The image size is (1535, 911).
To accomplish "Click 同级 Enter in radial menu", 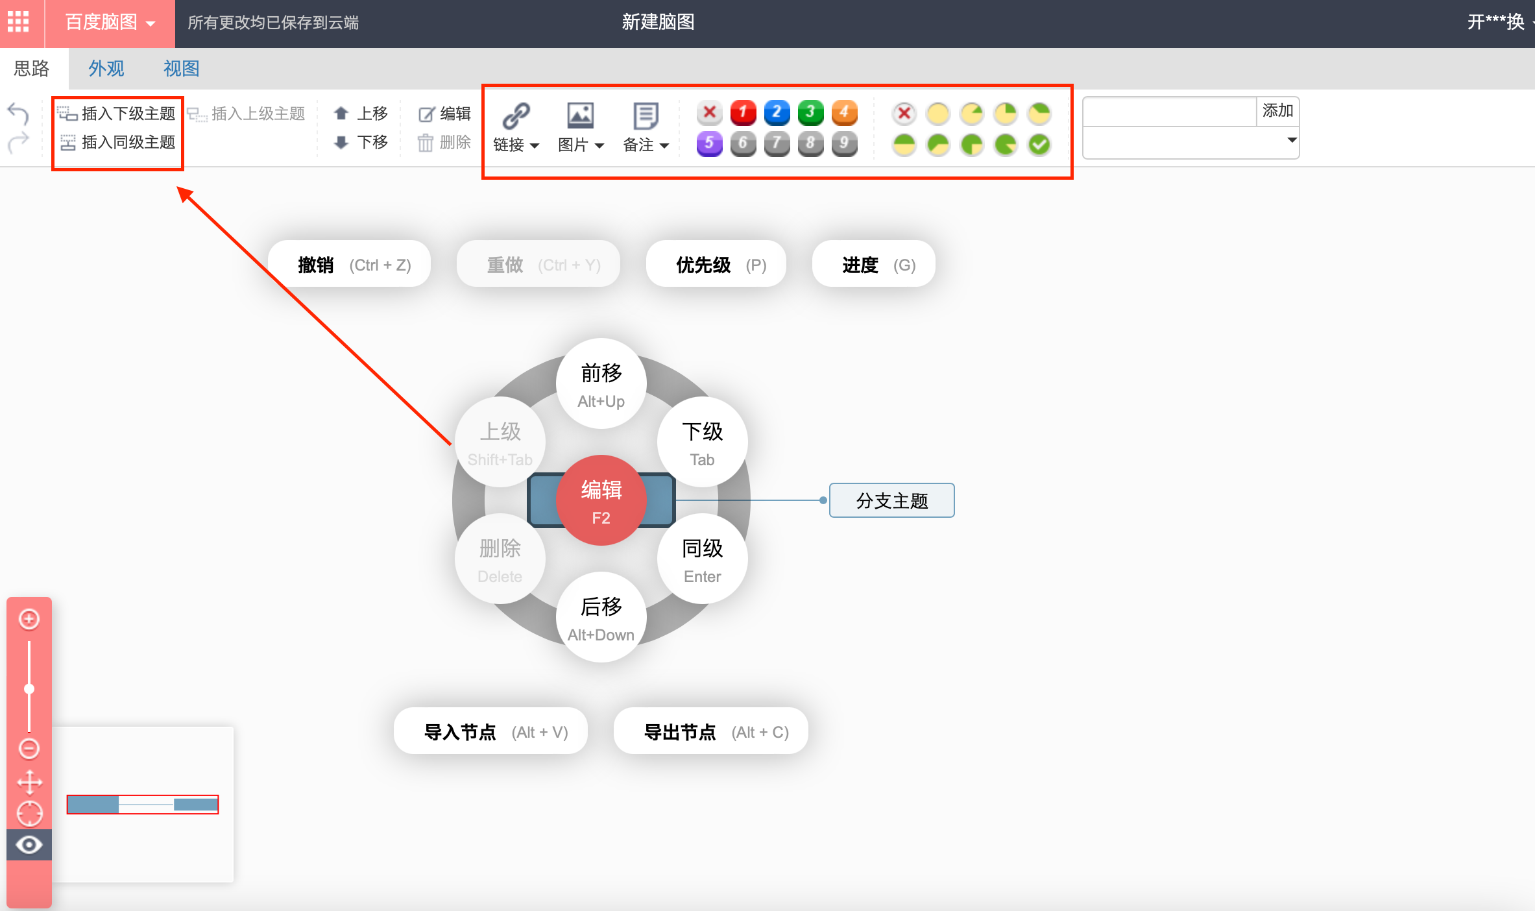I will [703, 559].
